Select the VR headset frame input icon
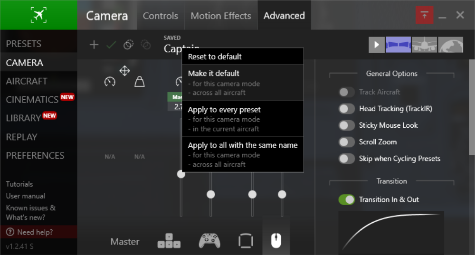 (x=246, y=241)
